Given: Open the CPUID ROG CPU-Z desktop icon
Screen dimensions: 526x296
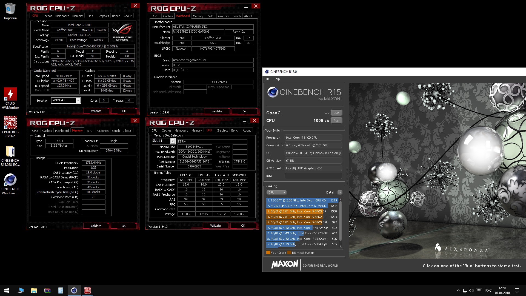Looking at the screenshot, I should coord(10,127).
